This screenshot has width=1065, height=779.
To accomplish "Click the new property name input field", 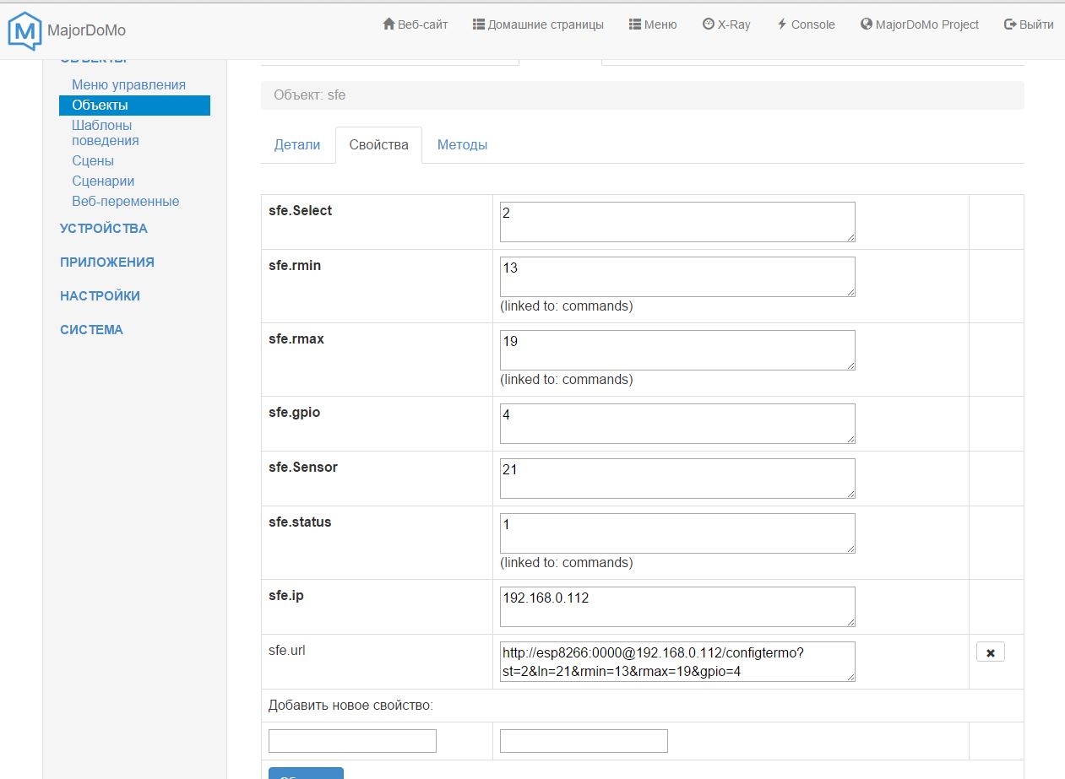I will [352, 741].
